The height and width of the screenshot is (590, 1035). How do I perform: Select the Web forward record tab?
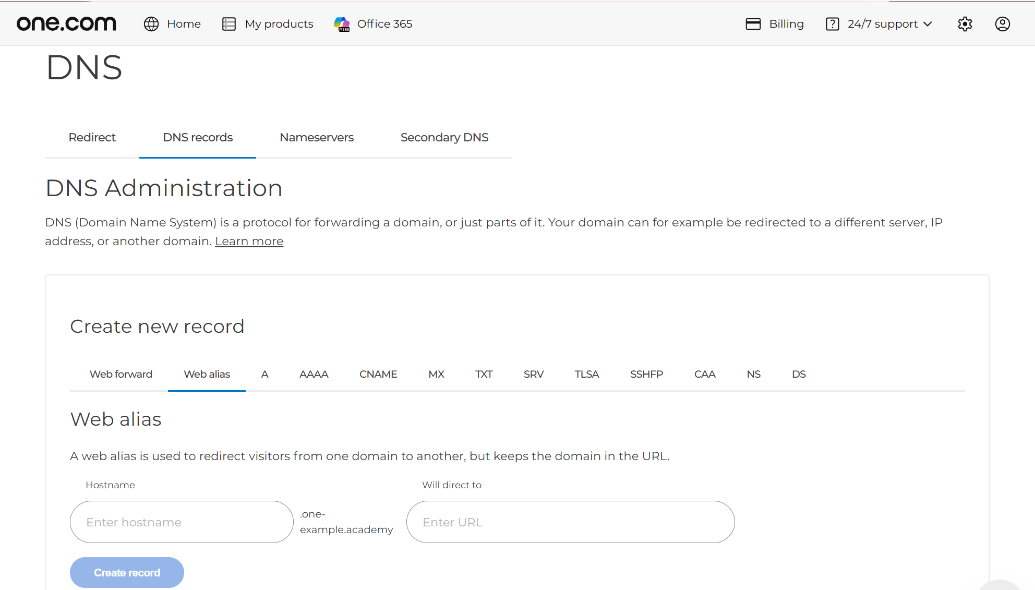(121, 374)
